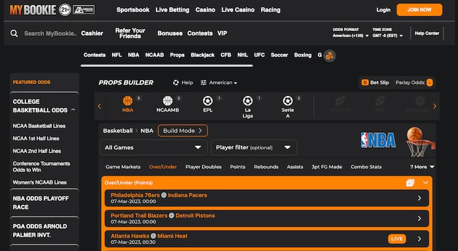Screen dimensions: 458x251
Task: Open the All Games dropdown
Action: pyautogui.click(x=153, y=147)
